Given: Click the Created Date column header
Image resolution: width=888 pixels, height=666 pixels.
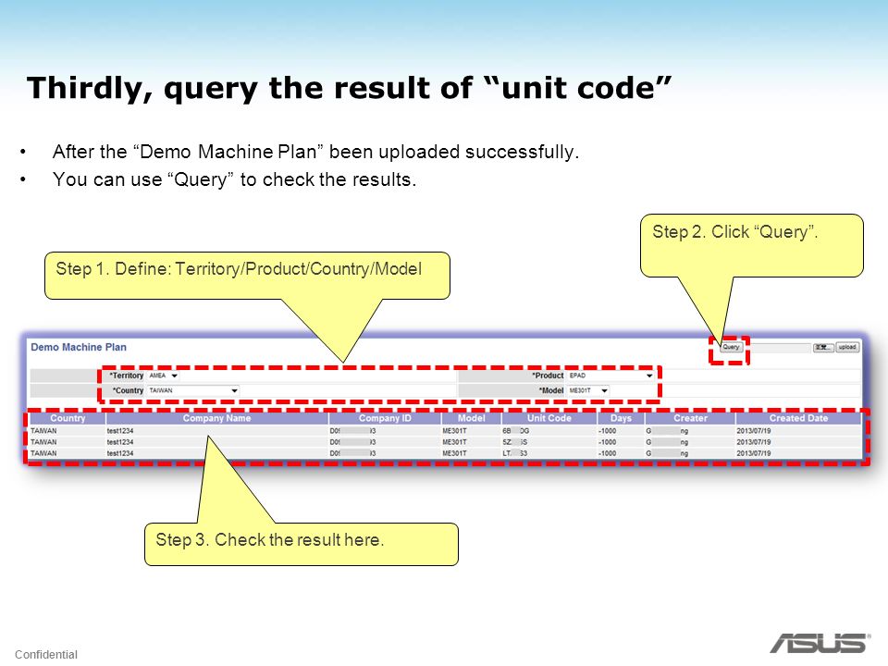Looking at the screenshot, I should 798,418.
